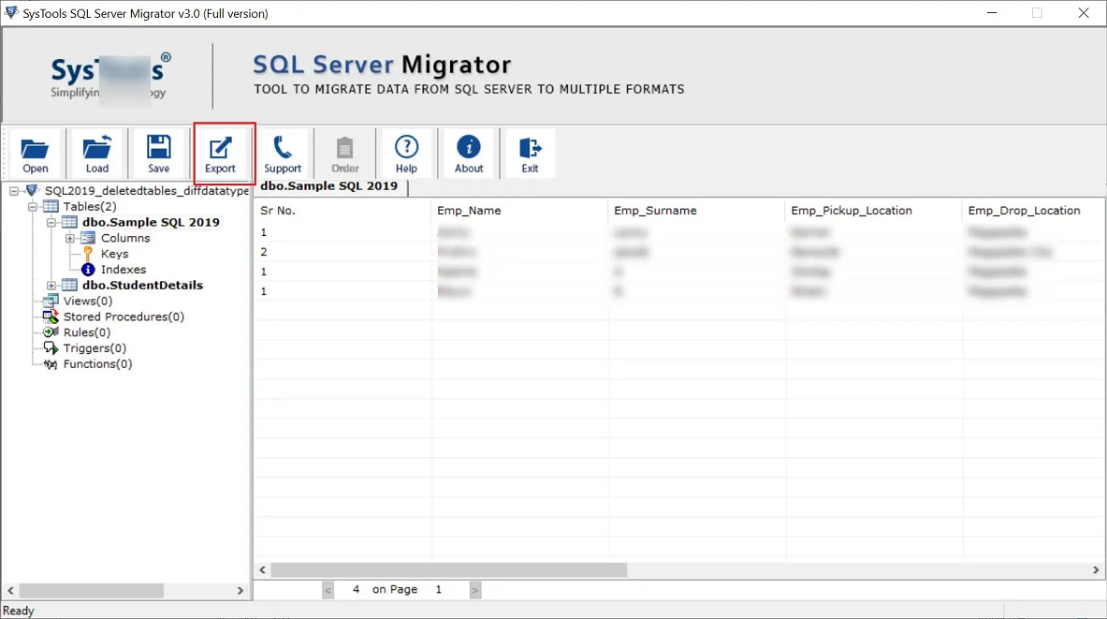This screenshot has height=619, width=1107.
Task: Select the Functions(0) tree label
Action: tap(97, 364)
